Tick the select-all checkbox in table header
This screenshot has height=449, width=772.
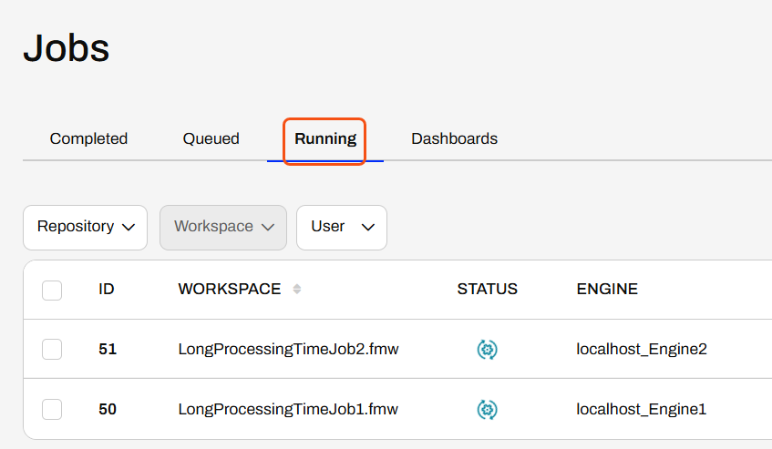52,291
